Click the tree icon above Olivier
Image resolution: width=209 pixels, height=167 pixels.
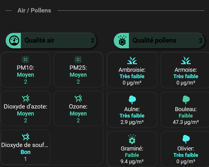tap(186, 139)
